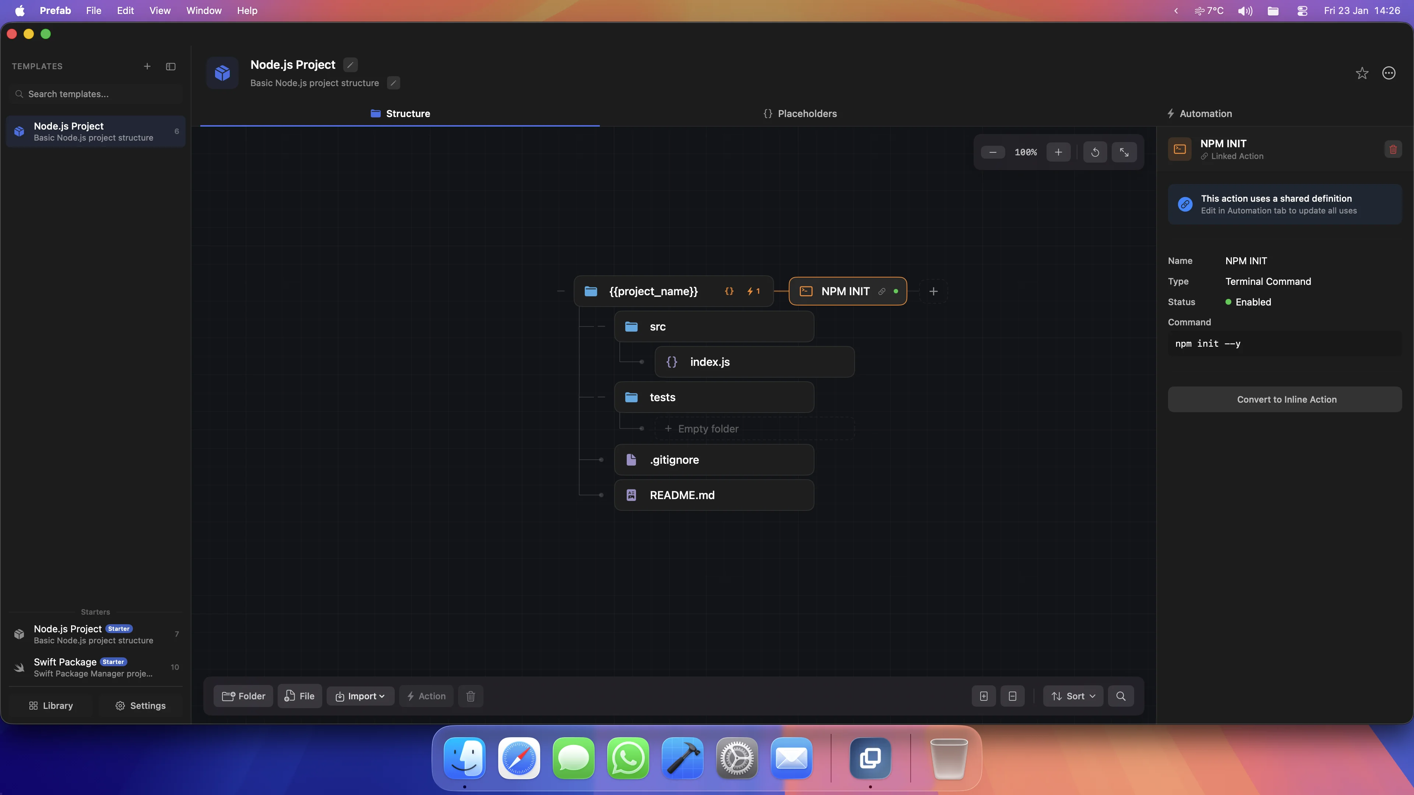Fit the structure diagram to screen
Viewport: 1414px width, 795px height.
click(x=1124, y=152)
